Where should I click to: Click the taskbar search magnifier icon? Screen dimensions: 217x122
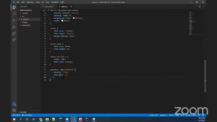point(20,119)
